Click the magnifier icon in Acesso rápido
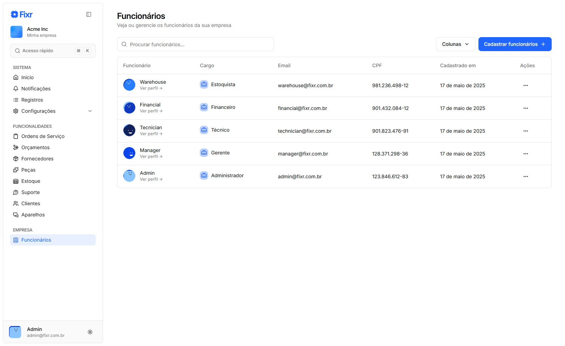The image size is (565, 346). point(18,51)
